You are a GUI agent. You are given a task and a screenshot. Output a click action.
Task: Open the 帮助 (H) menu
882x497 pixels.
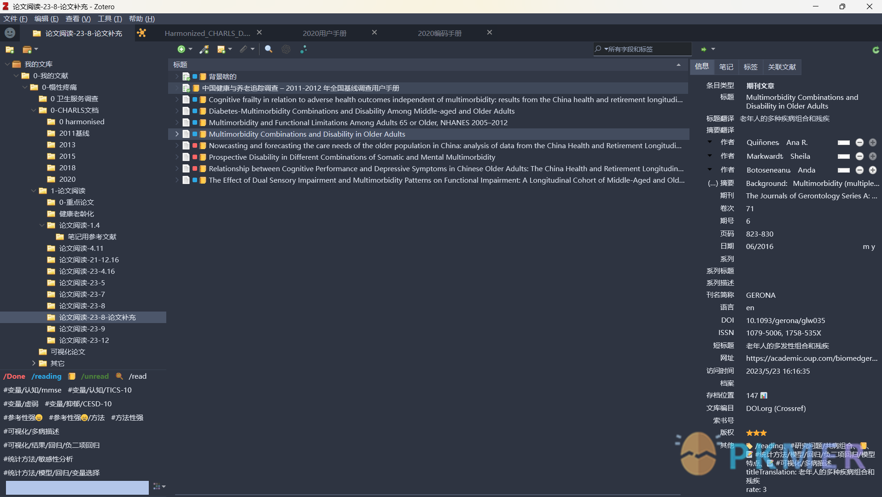[x=142, y=19]
